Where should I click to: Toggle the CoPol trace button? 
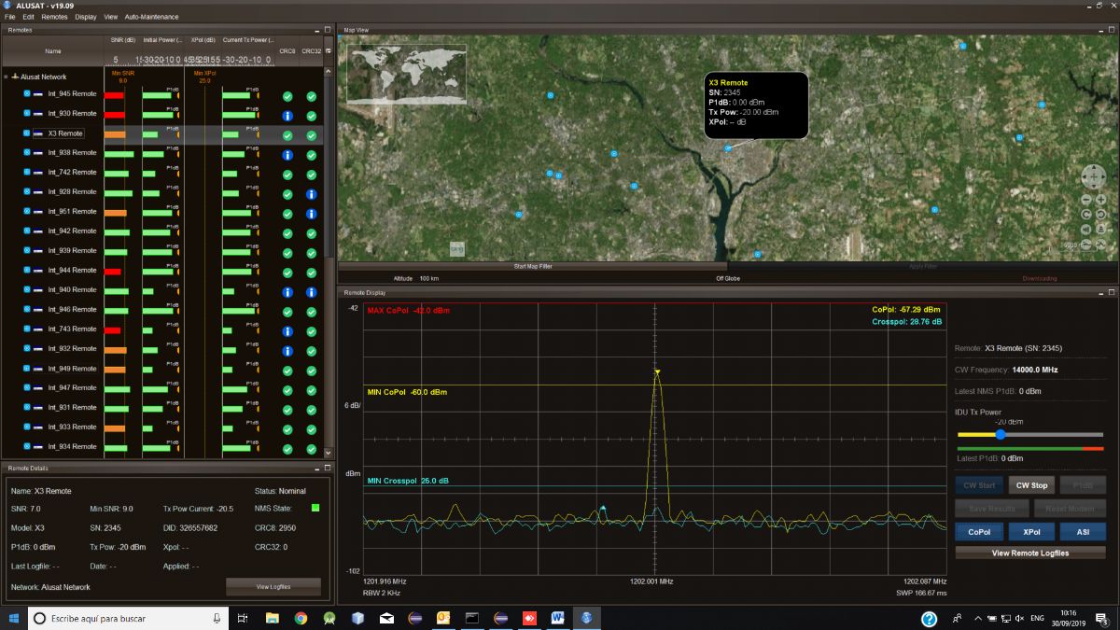coord(979,532)
